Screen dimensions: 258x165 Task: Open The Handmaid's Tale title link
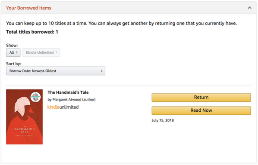(x=68, y=92)
